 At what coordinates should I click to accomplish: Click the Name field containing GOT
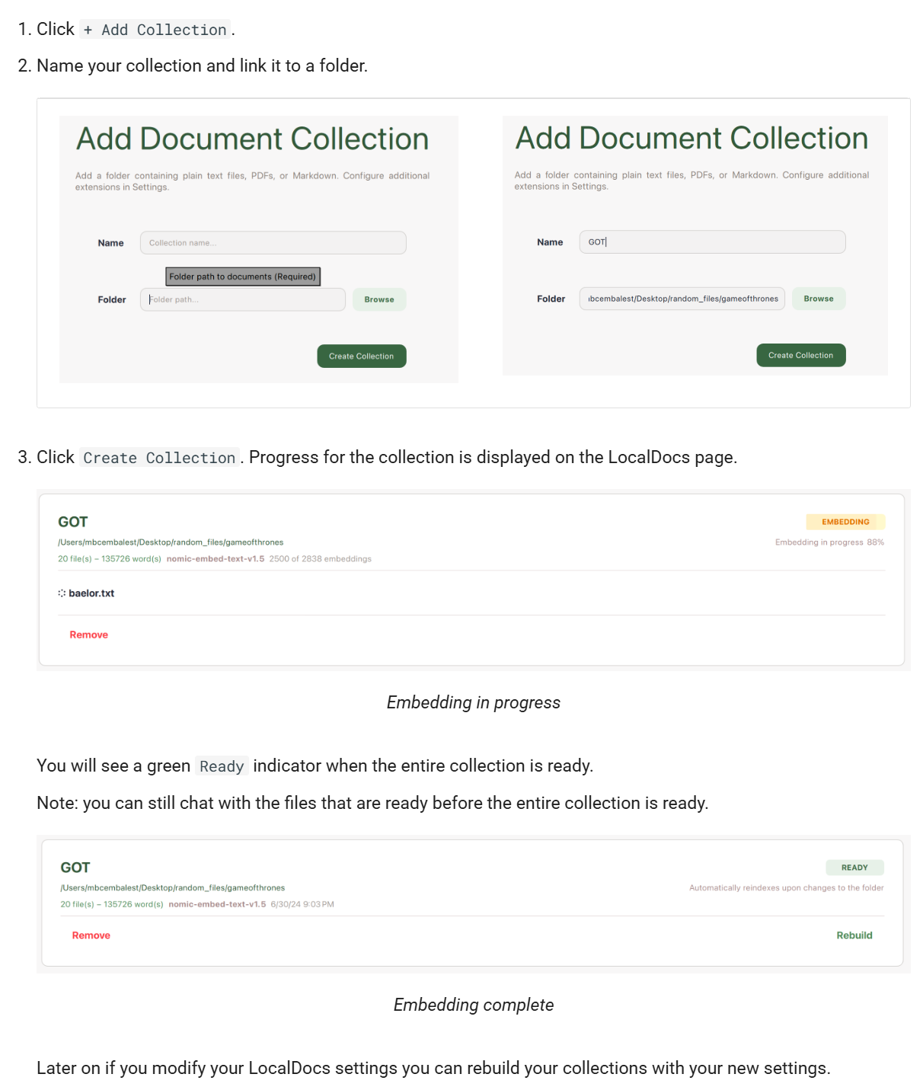coord(711,242)
